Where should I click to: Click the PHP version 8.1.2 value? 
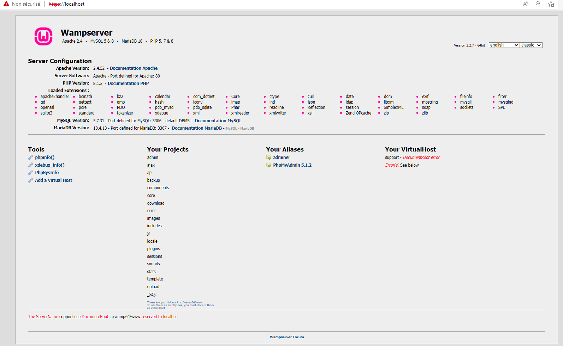coord(98,84)
